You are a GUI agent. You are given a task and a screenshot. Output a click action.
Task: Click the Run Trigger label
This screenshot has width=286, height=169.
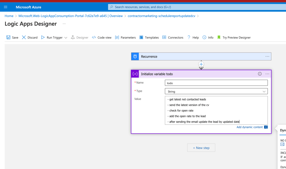[55, 37]
